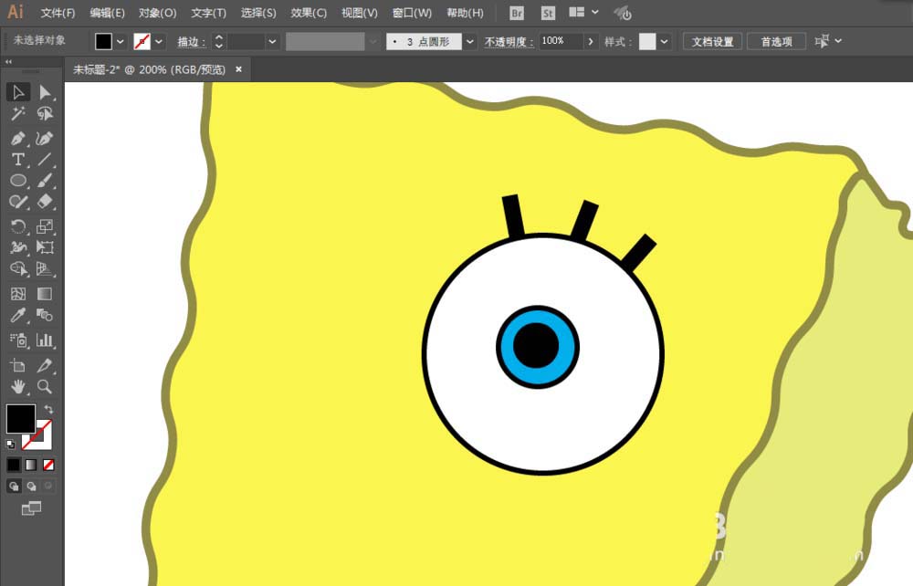
Task: Open the 文字(T) menu
Action: (x=208, y=13)
